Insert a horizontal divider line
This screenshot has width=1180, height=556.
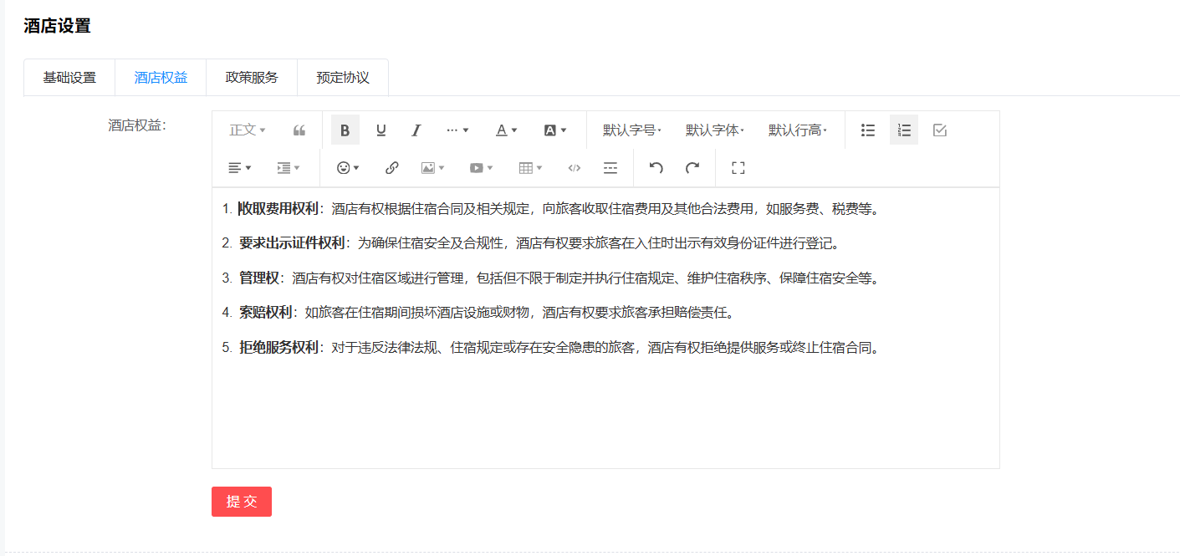(610, 168)
